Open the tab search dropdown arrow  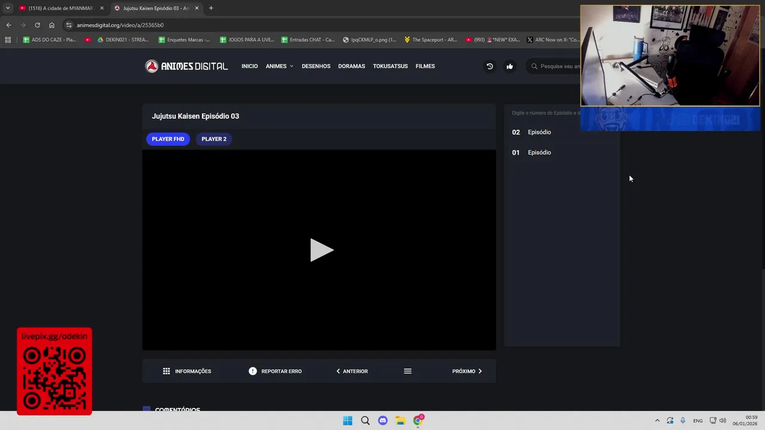tap(8, 8)
